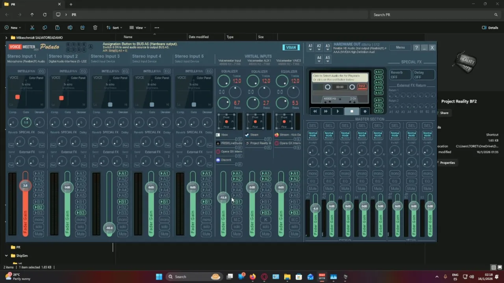Click the record button on the cassette recorder
The image size is (504, 283).
[x=365, y=112]
